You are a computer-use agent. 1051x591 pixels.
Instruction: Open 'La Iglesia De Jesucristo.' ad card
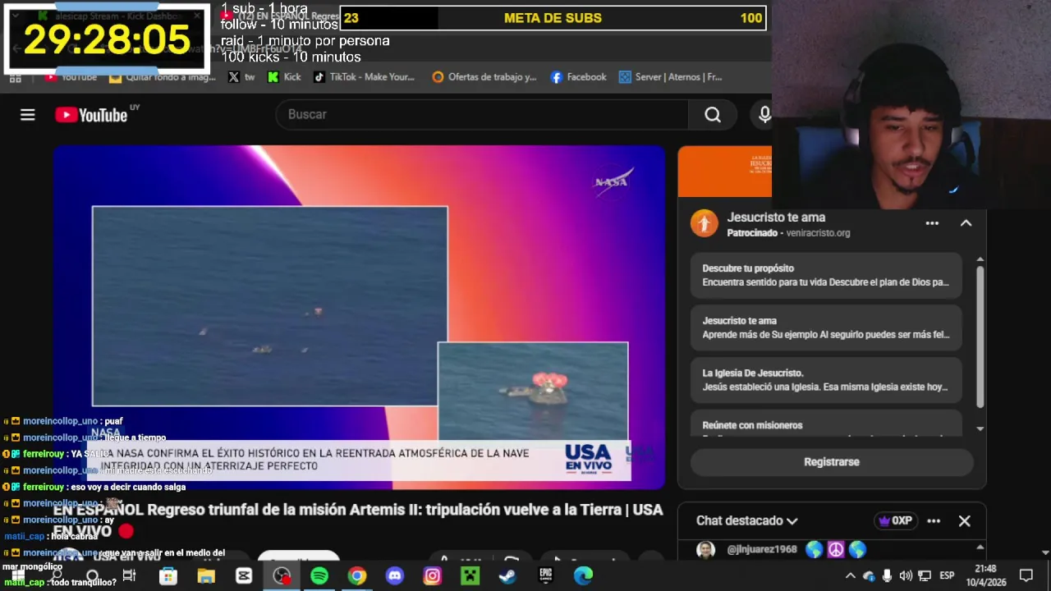tap(826, 380)
